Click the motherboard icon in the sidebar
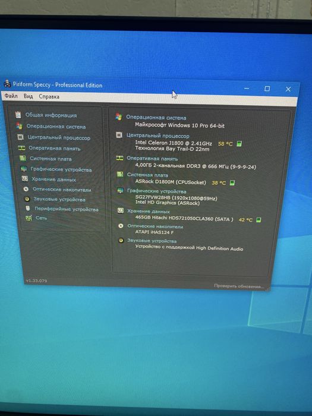 [23, 159]
